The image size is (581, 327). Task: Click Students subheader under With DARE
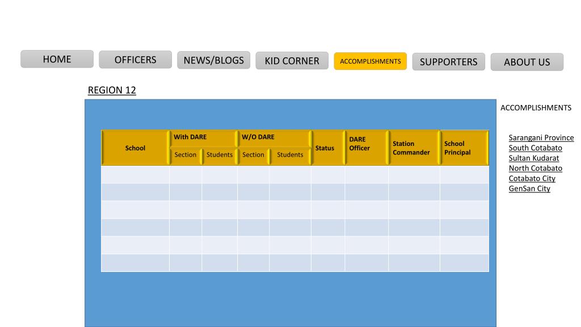point(220,156)
